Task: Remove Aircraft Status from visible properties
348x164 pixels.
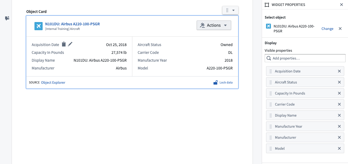Action: click(339, 82)
